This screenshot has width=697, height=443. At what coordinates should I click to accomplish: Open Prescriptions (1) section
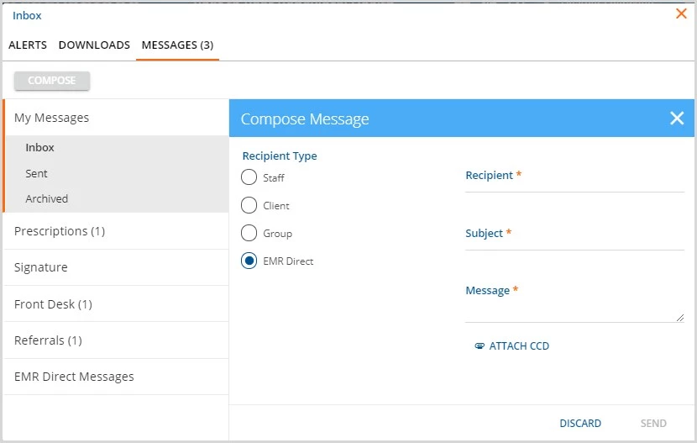pos(116,231)
